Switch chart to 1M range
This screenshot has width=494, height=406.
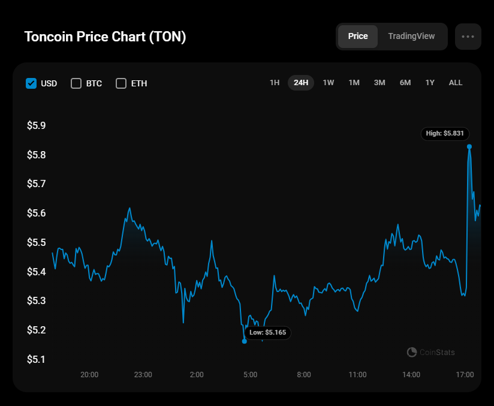354,83
